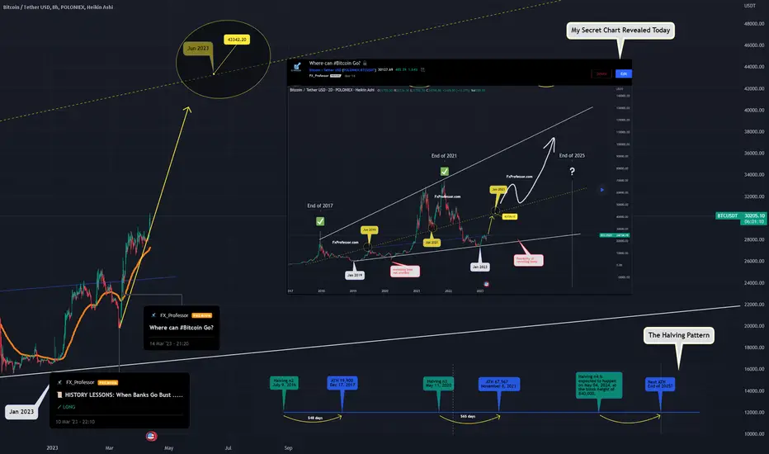Click the '565 days' label
Image resolution: width=769 pixels, height=454 pixels.
point(468,416)
